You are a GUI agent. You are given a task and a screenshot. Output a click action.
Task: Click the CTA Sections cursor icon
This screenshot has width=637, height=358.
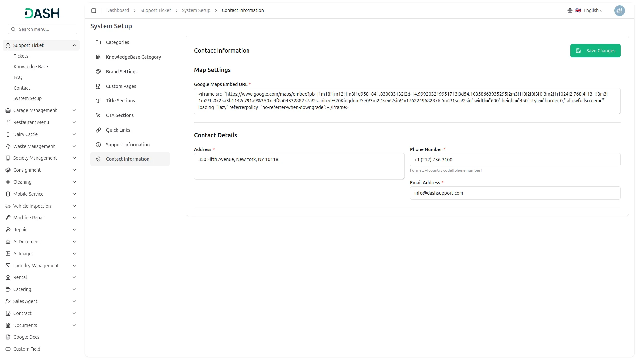pyautogui.click(x=98, y=115)
